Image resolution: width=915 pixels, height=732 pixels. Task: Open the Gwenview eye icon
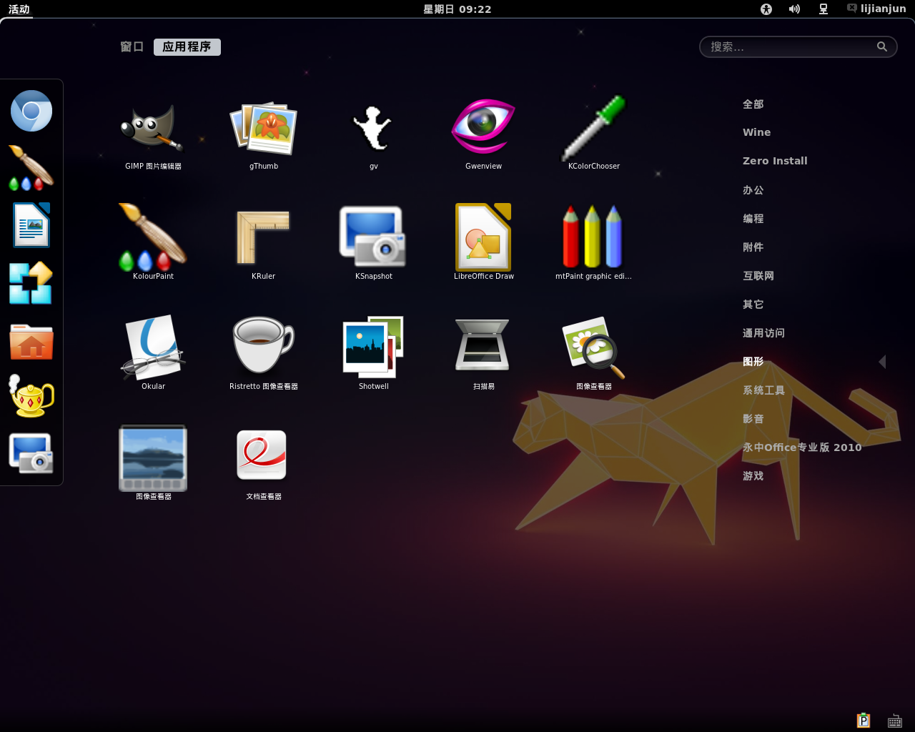483,136
